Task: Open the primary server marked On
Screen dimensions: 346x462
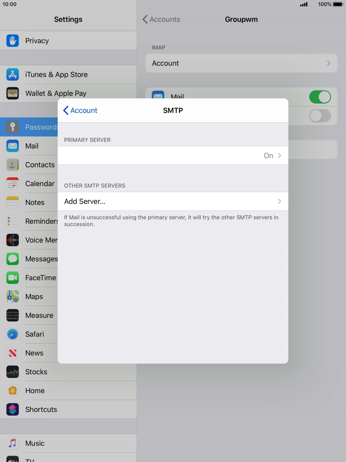Action: (173, 155)
